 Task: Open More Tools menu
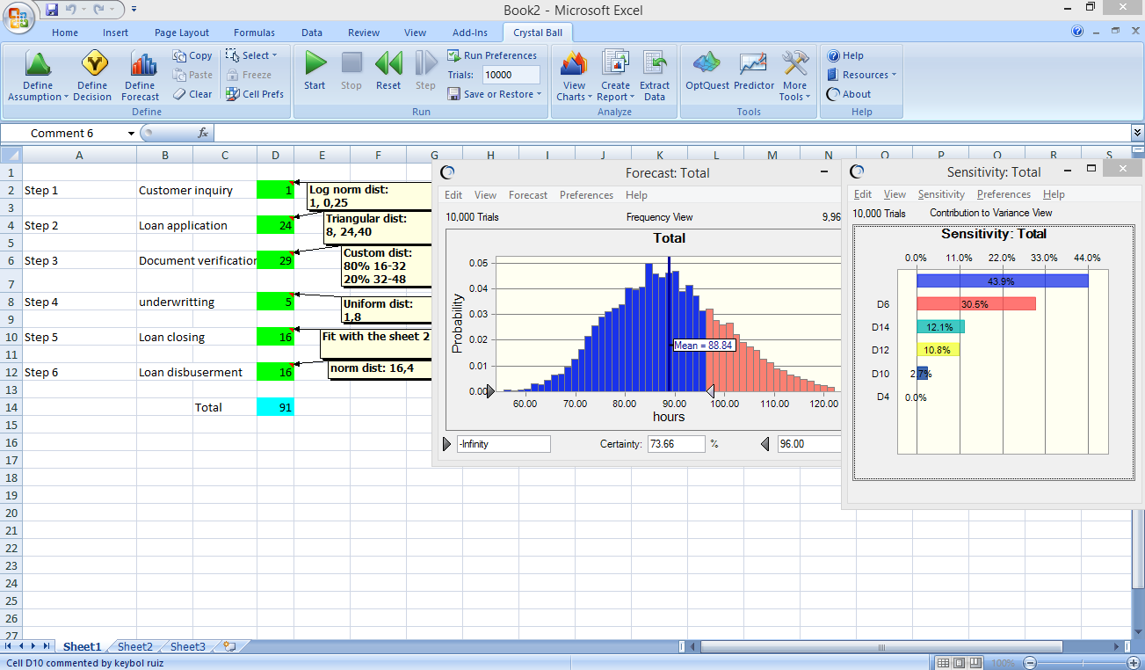[795, 76]
